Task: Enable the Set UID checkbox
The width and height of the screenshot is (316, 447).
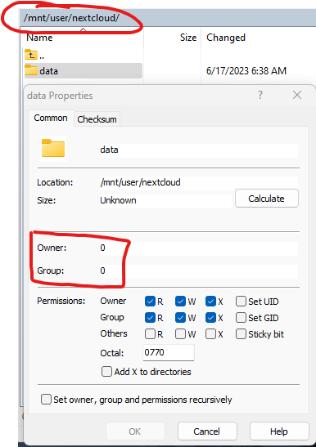Action: (241, 301)
